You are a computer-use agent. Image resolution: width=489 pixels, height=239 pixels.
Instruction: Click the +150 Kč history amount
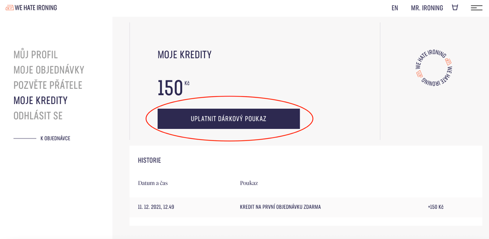(x=436, y=207)
